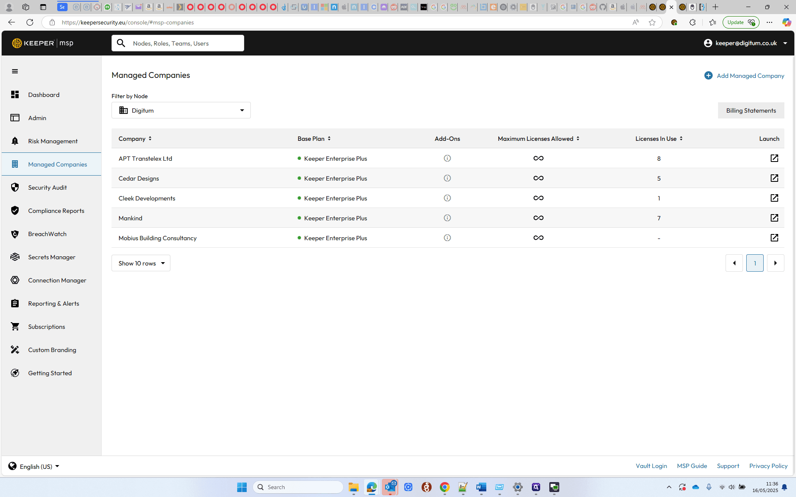Navigate to BreachWatch
796x497 pixels.
(x=51, y=234)
